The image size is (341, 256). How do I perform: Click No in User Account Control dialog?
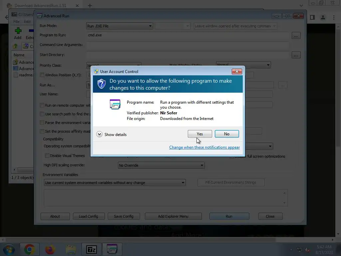coord(226,134)
